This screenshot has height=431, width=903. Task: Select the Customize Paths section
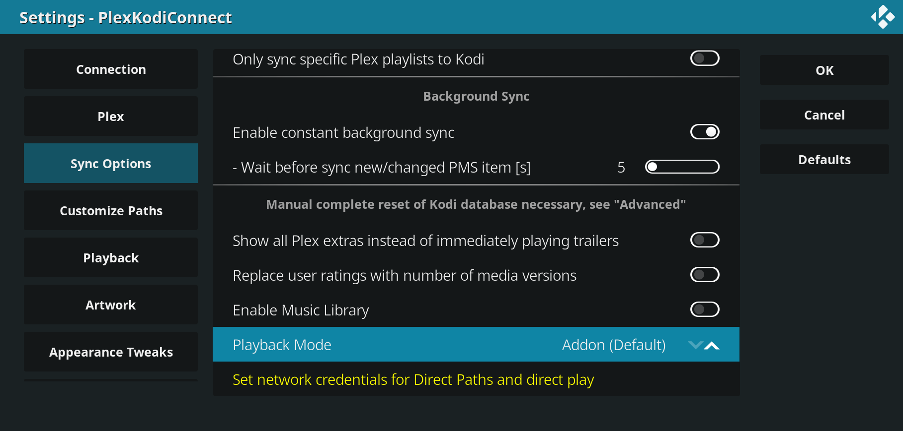point(110,210)
